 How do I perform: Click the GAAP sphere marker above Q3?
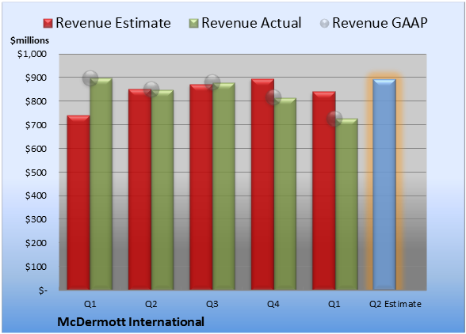(212, 82)
